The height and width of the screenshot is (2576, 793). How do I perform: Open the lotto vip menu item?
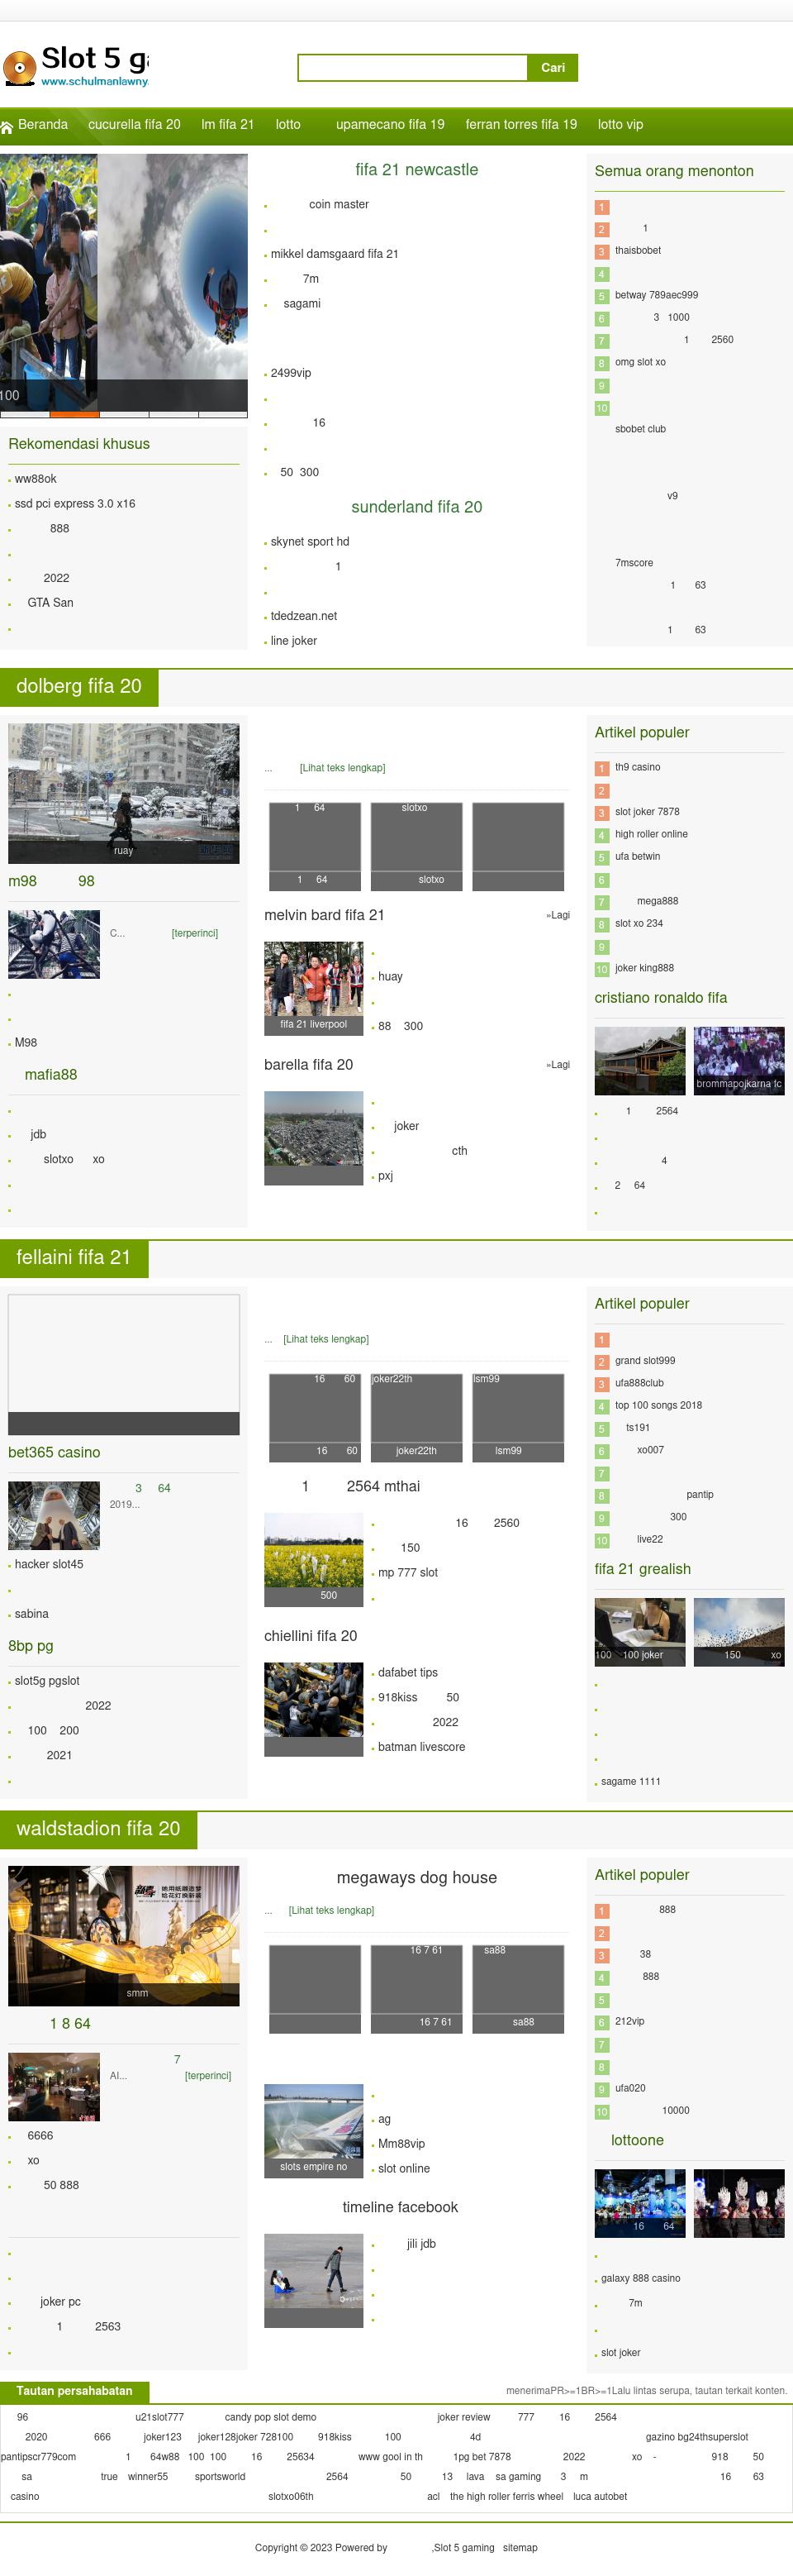620,125
